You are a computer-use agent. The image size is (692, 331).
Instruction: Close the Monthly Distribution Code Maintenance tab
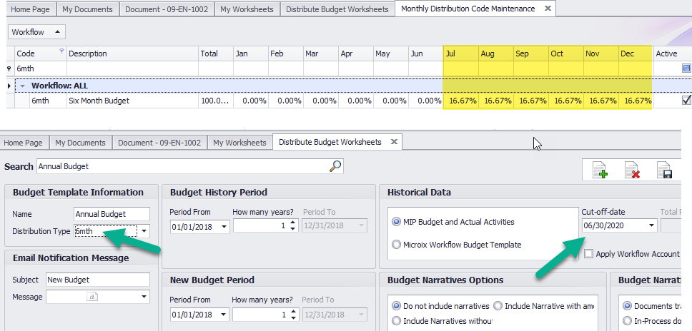pos(548,9)
